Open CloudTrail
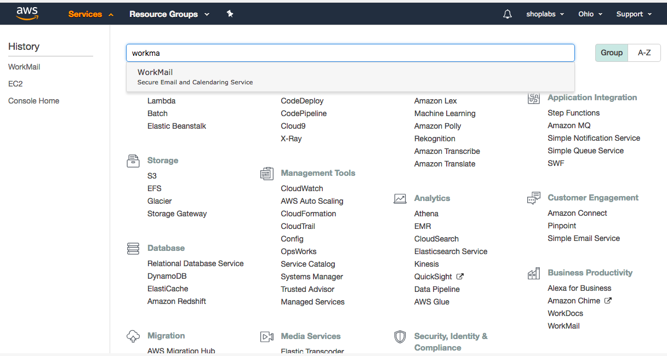 [x=298, y=226]
